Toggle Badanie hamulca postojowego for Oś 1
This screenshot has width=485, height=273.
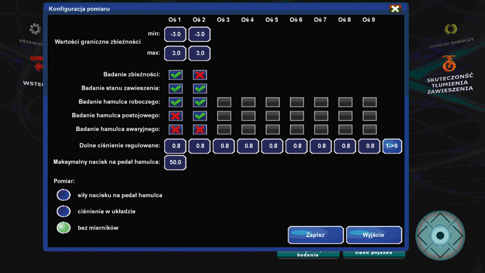(175, 116)
